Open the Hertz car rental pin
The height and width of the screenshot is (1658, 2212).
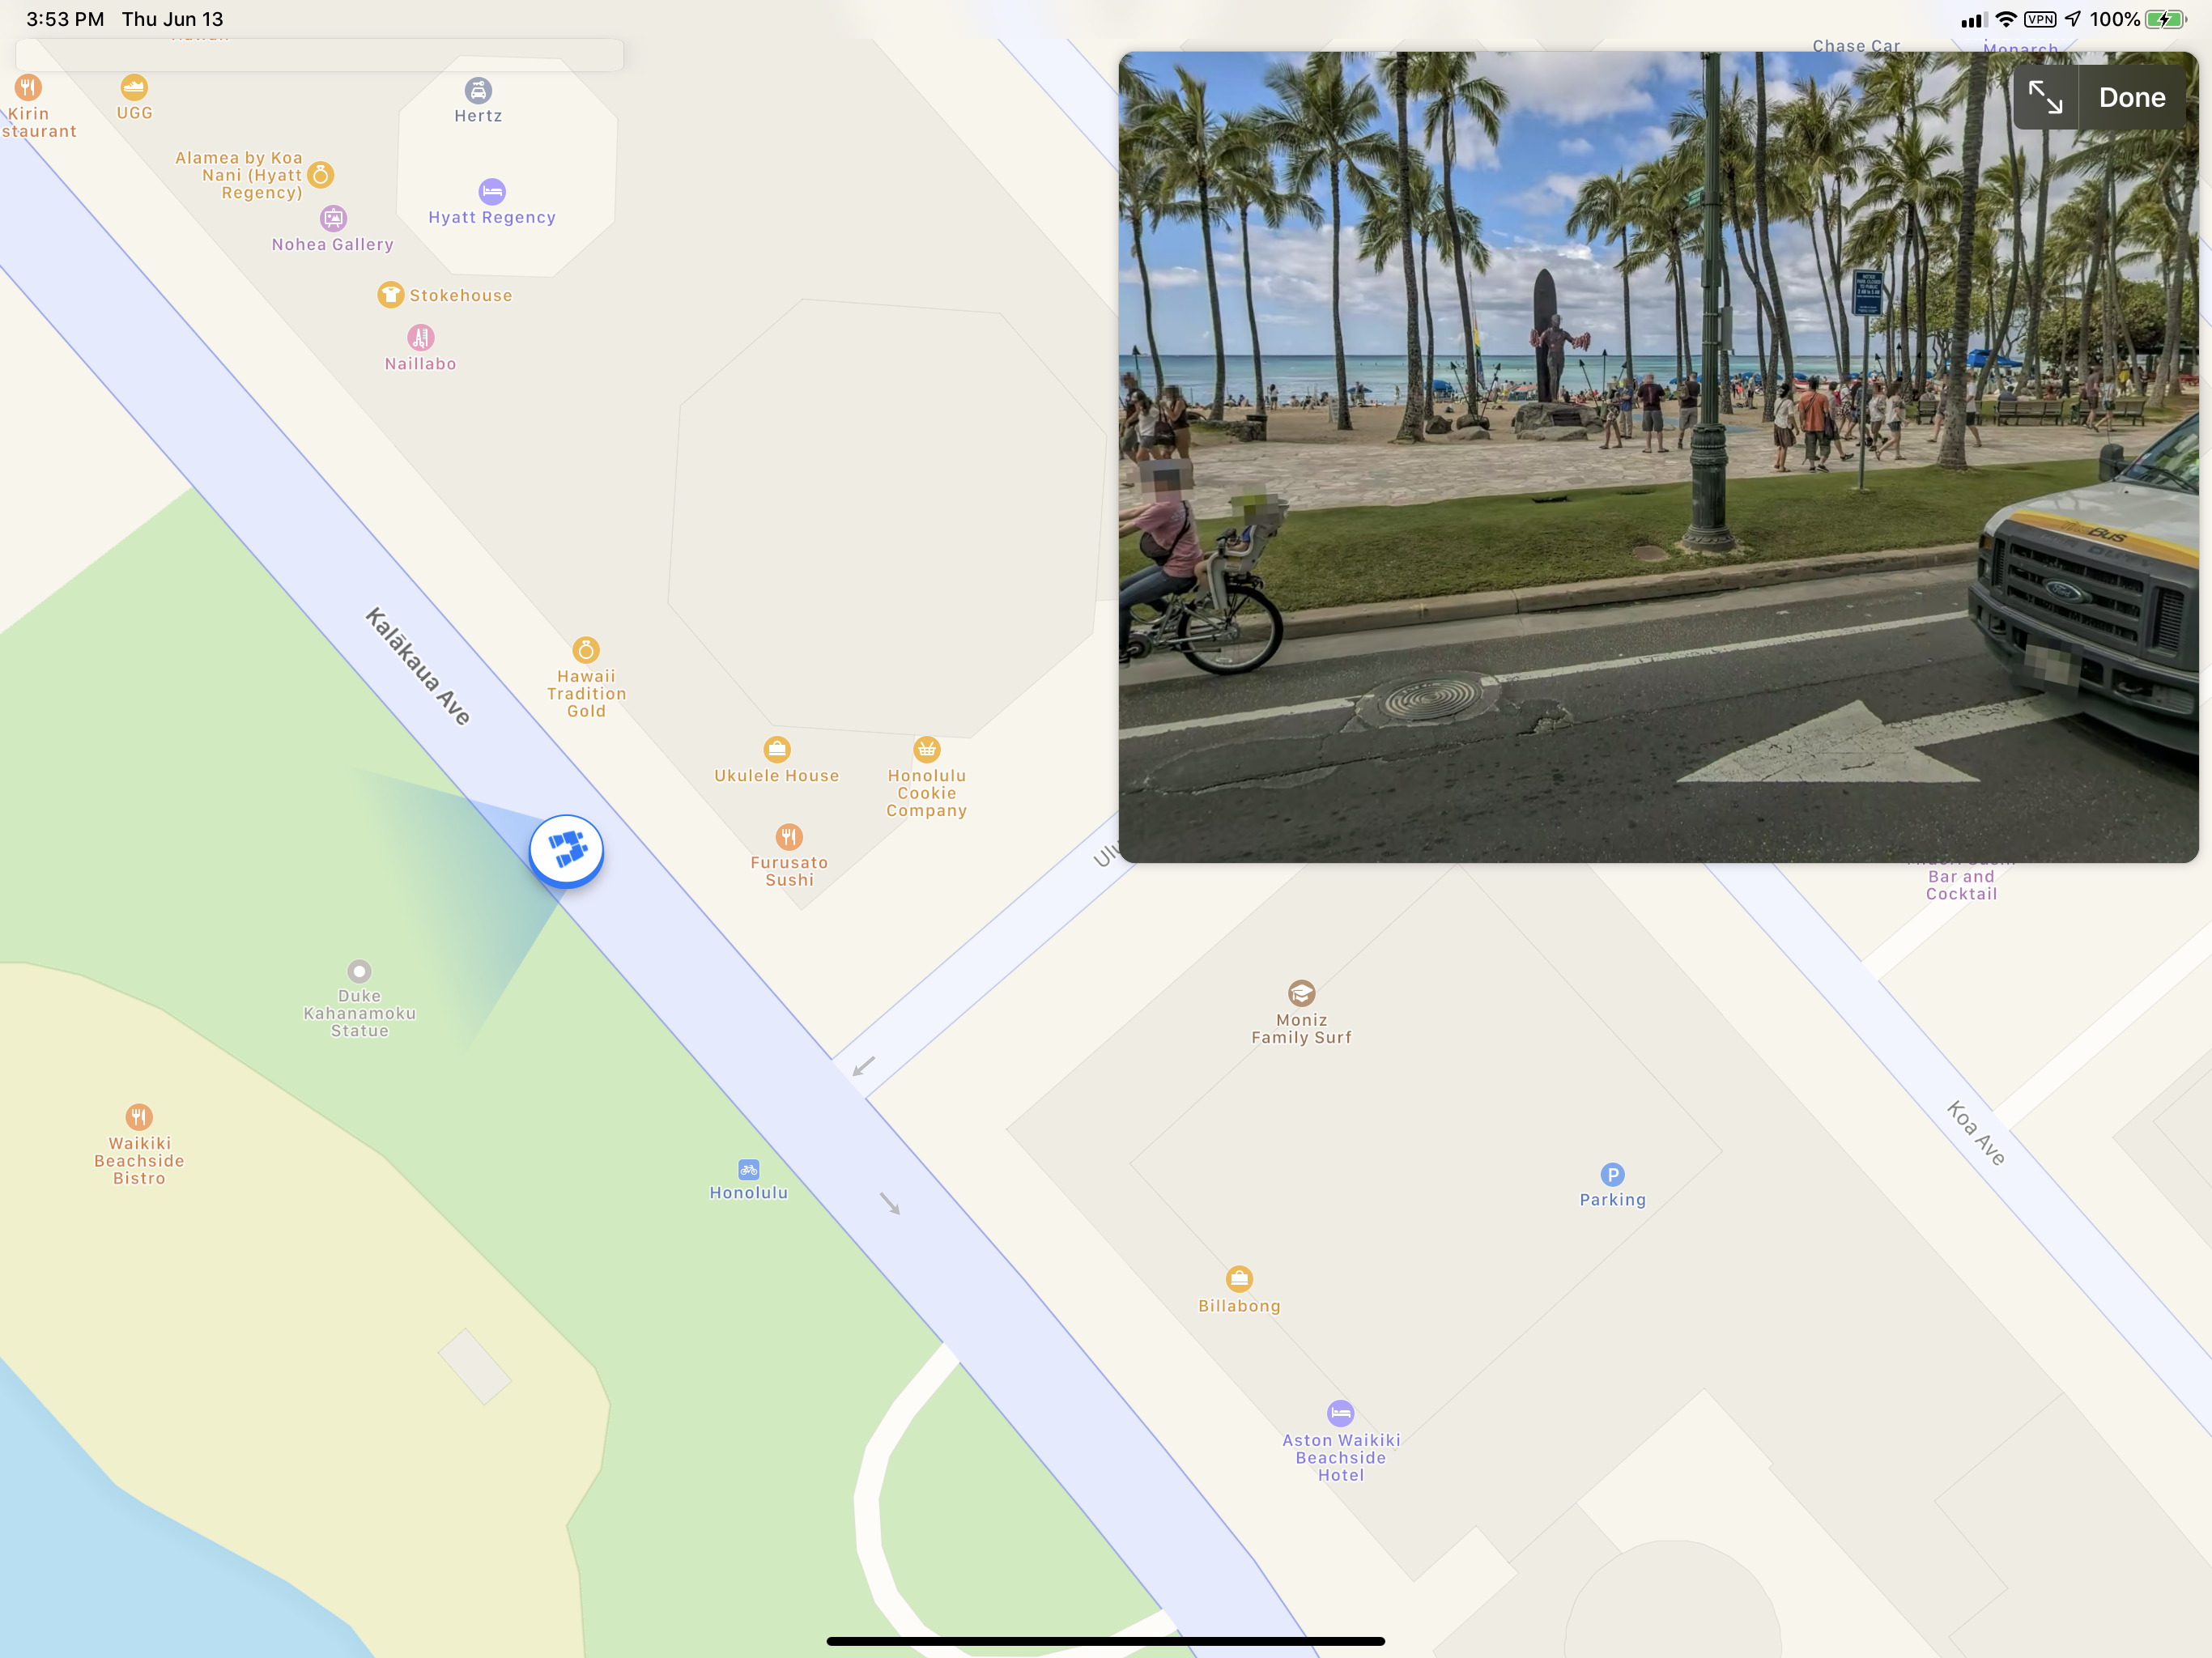click(x=479, y=90)
